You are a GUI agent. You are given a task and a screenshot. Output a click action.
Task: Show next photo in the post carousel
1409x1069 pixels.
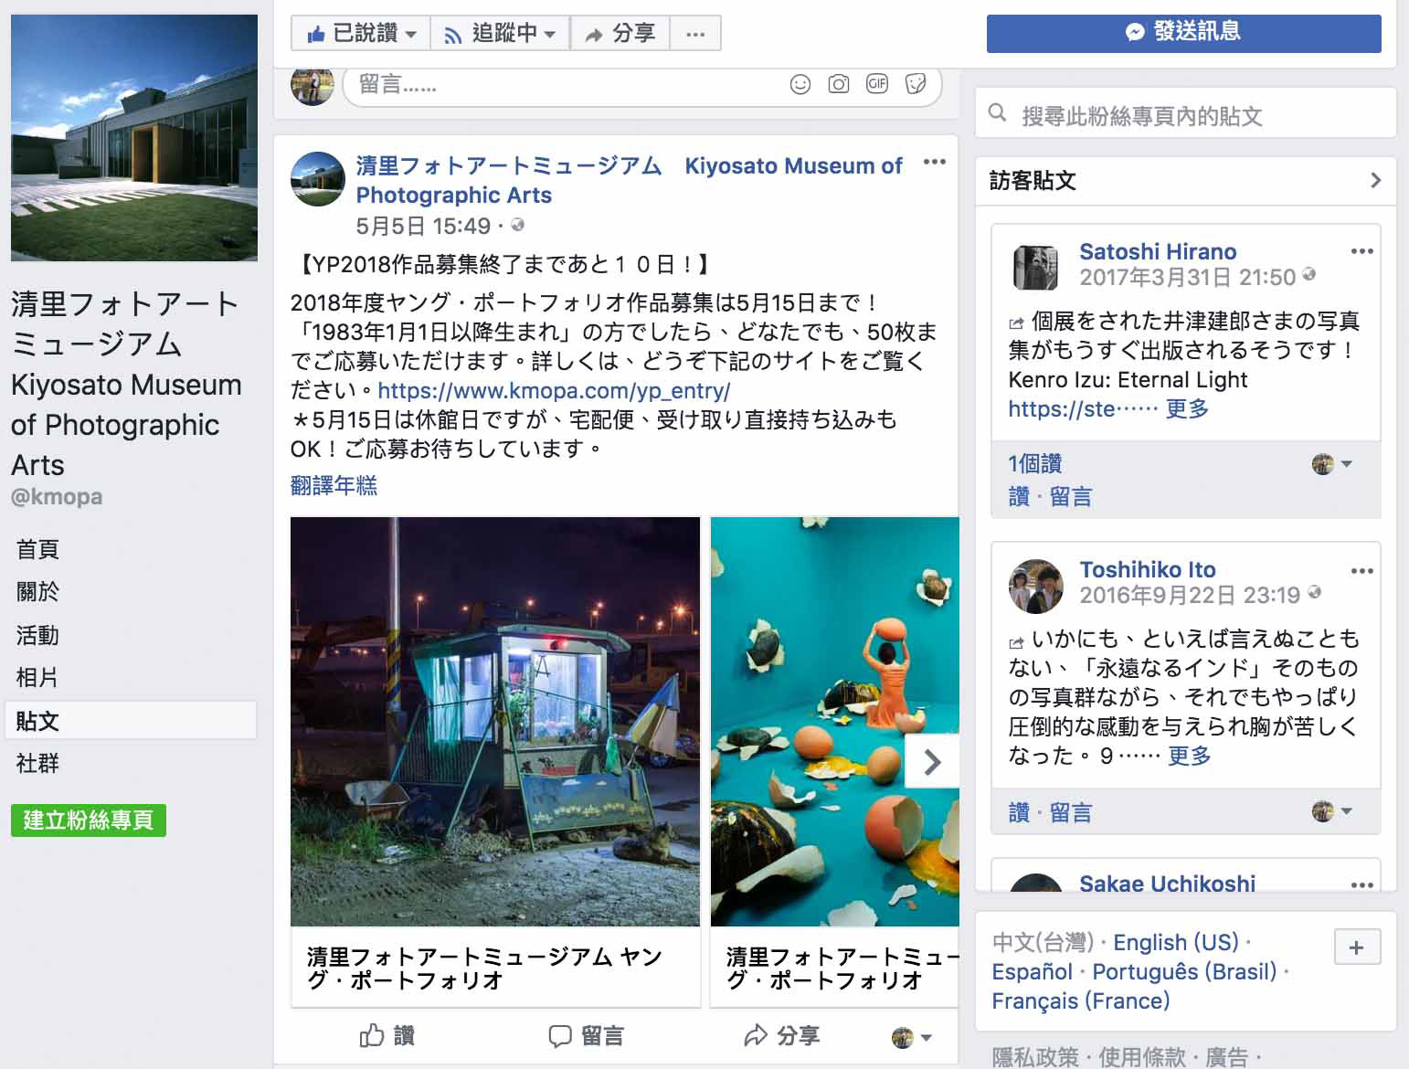pos(932,762)
